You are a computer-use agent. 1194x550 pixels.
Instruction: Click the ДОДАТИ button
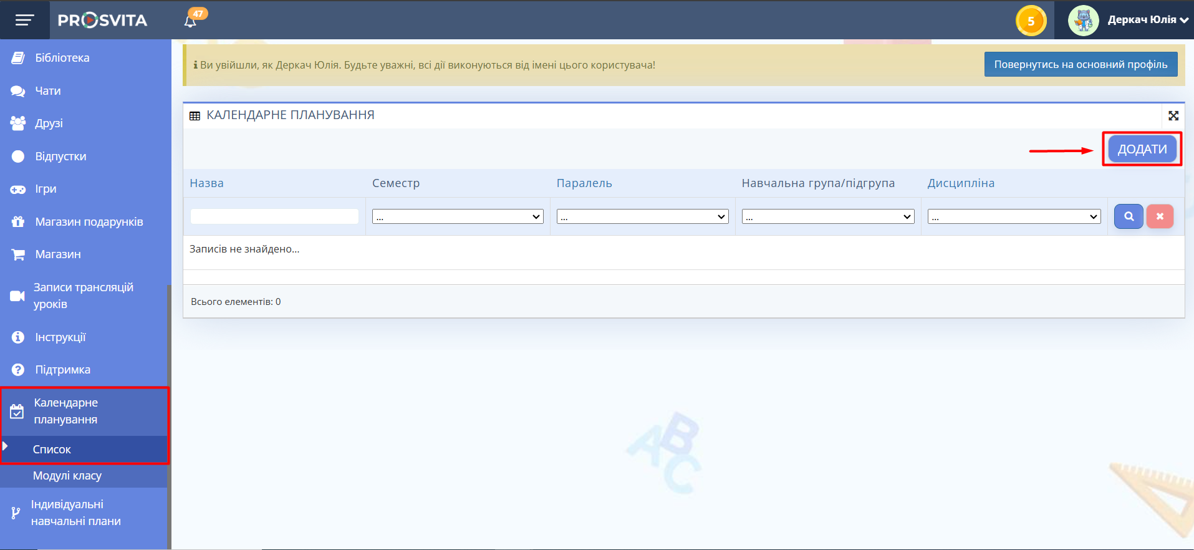1142,149
